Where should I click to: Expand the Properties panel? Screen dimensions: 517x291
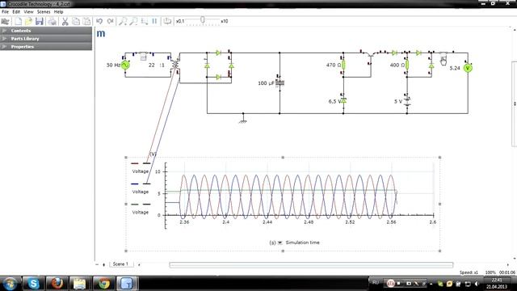pos(46,47)
